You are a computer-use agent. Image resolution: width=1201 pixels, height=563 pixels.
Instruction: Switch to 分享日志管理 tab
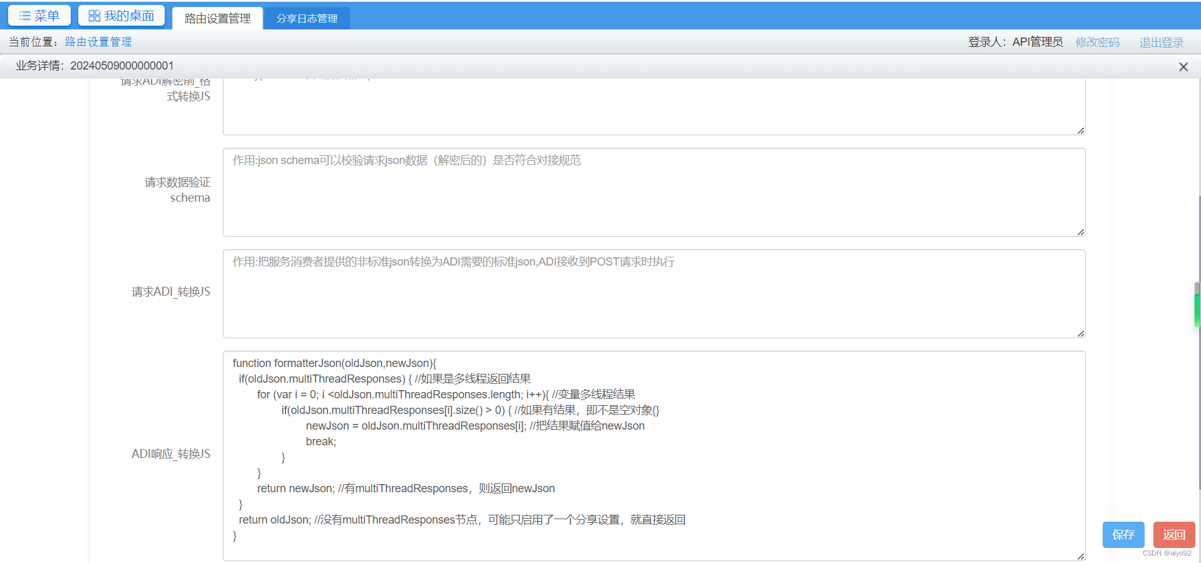point(307,18)
